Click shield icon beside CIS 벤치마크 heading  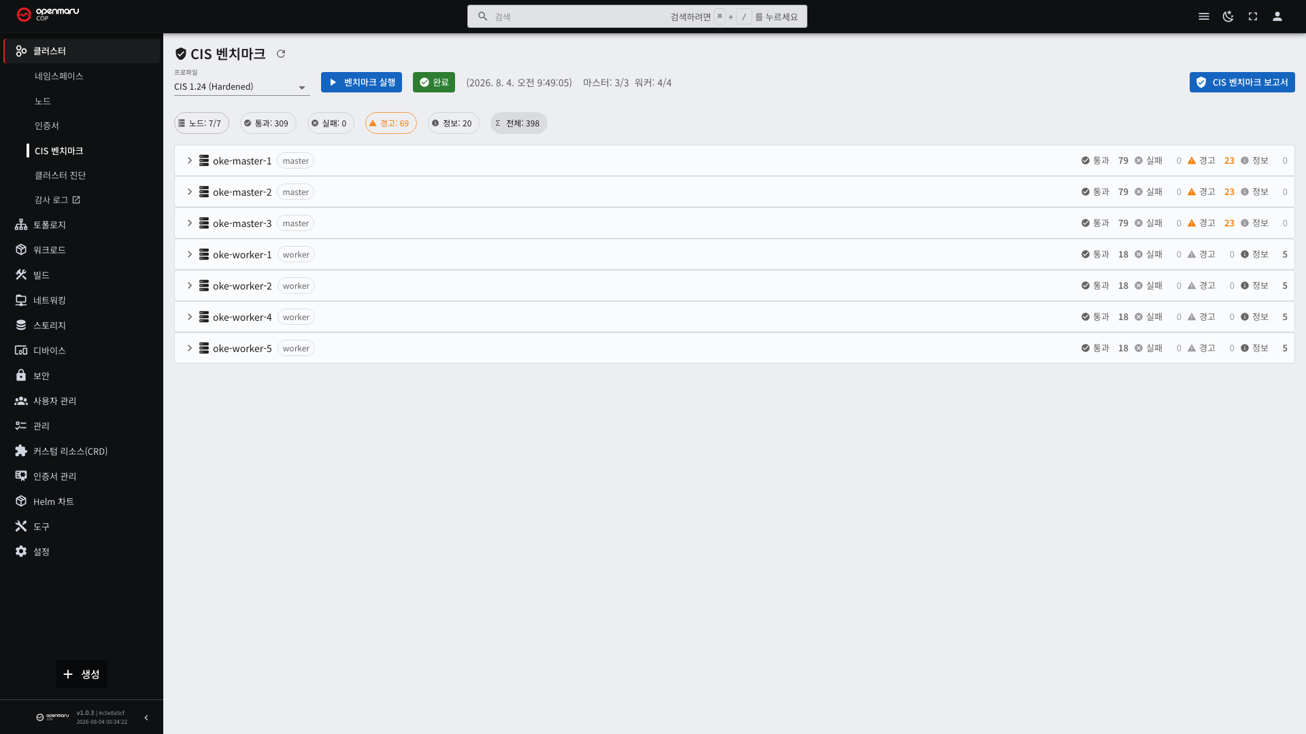click(181, 54)
